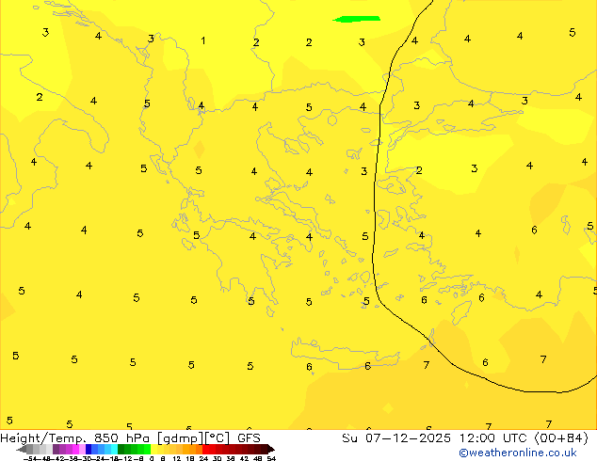Image resolution: width=597 pixels, height=461 pixels.
Task: Select the lone "1" temperature value
Action: click(203, 40)
